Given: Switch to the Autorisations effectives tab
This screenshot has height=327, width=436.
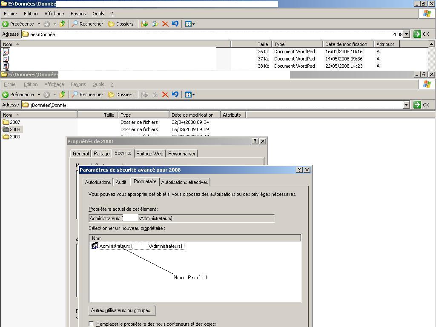Looking at the screenshot, I should (184, 182).
